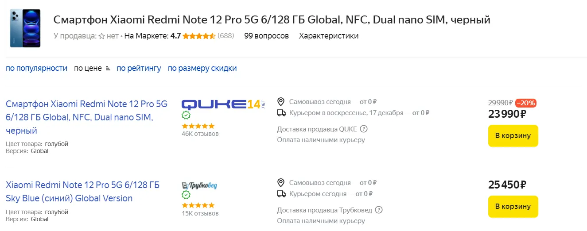The width and height of the screenshot is (587, 231).
Task: Open the 'Характеристики' link
Action: pos(328,36)
